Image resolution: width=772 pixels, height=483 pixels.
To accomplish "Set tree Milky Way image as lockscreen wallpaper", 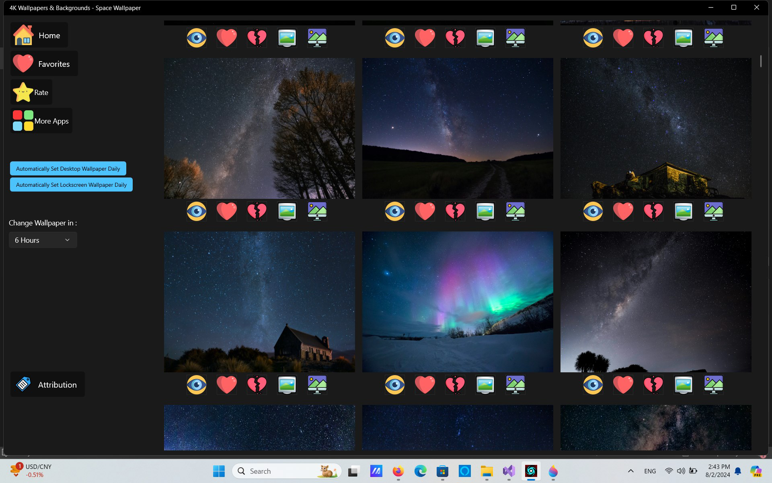I will point(317,211).
